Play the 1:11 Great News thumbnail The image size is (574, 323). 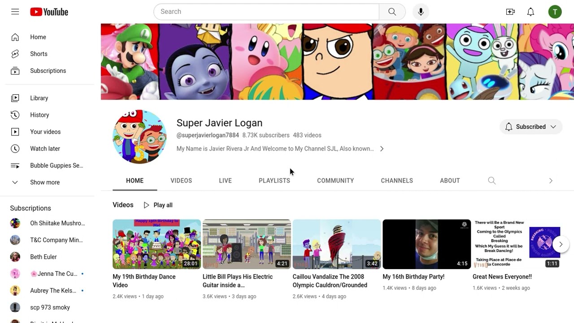click(x=517, y=244)
